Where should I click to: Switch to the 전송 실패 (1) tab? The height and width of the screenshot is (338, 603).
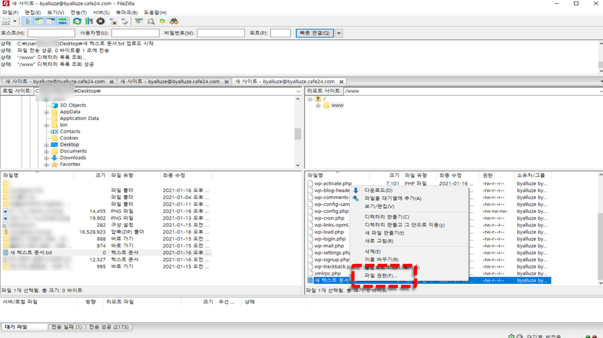(x=67, y=327)
